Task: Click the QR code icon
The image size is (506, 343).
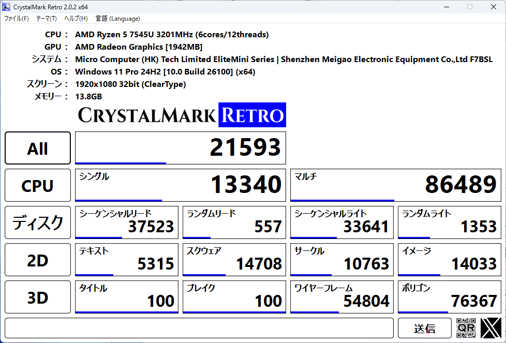Action: coord(466,328)
